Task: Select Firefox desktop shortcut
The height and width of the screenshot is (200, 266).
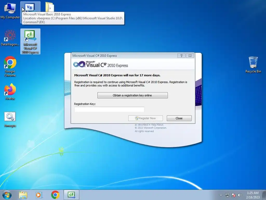Action: (x=10, y=92)
